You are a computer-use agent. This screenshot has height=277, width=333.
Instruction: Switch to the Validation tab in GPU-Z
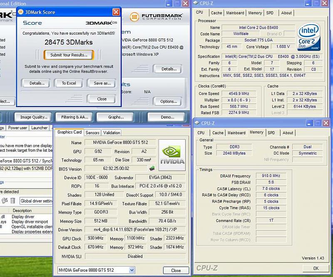(112, 132)
